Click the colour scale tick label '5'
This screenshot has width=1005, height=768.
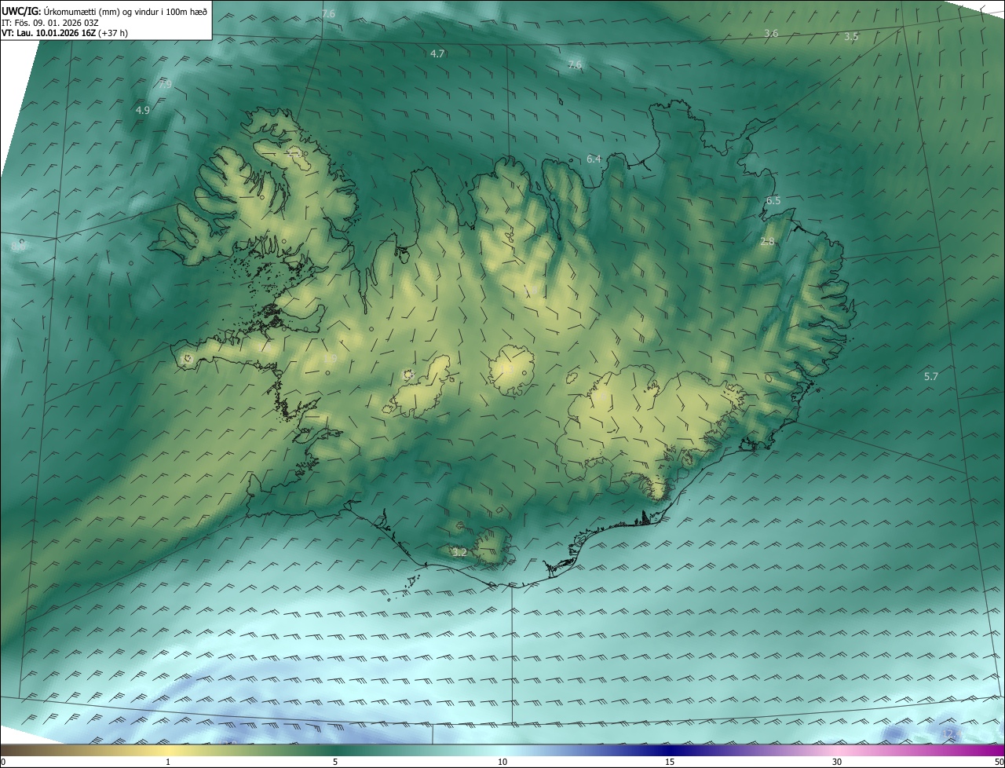[x=335, y=762]
